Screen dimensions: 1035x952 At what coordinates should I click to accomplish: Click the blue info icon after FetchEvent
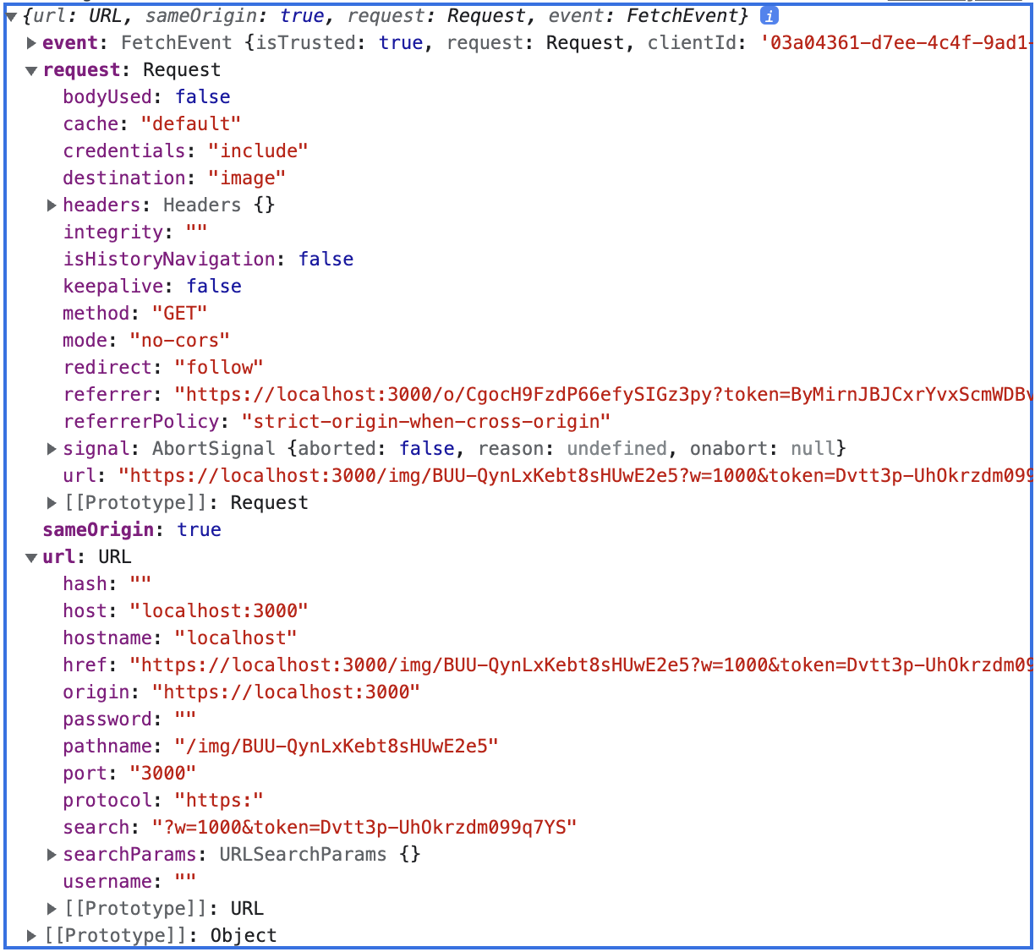click(x=769, y=16)
